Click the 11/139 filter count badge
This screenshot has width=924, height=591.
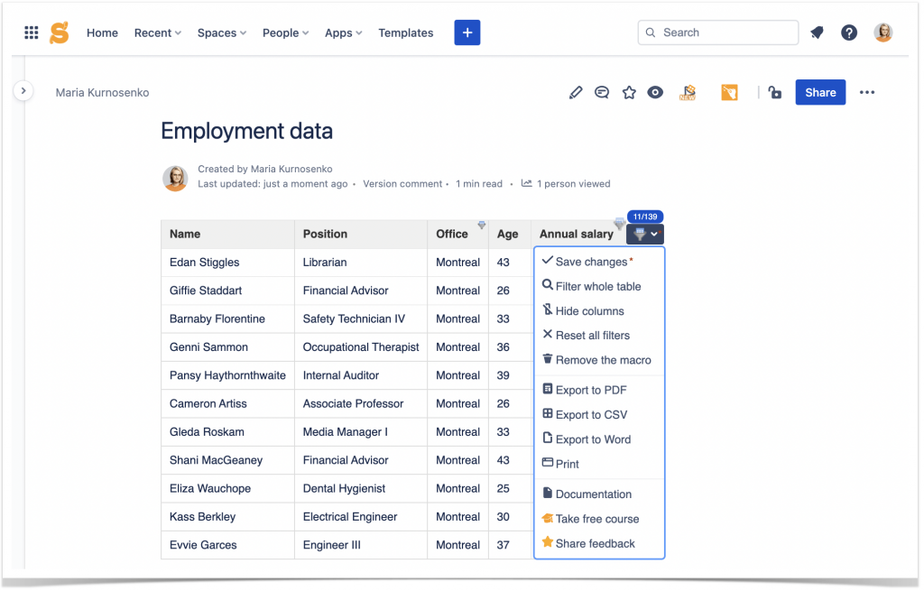[646, 217]
